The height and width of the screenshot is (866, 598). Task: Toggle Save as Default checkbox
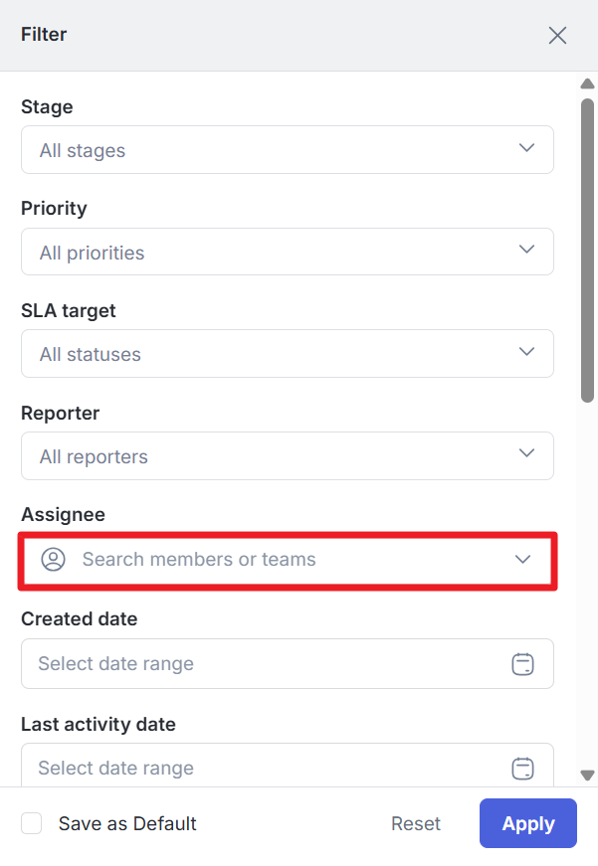coord(32,823)
